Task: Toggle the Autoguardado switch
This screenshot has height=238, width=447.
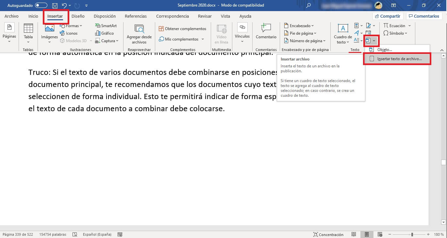Action: pos(41,6)
